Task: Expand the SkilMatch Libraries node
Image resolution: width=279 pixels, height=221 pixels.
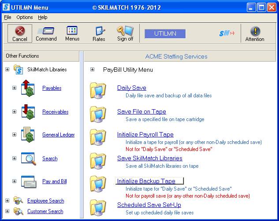Action: pyautogui.click(x=7, y=69)
